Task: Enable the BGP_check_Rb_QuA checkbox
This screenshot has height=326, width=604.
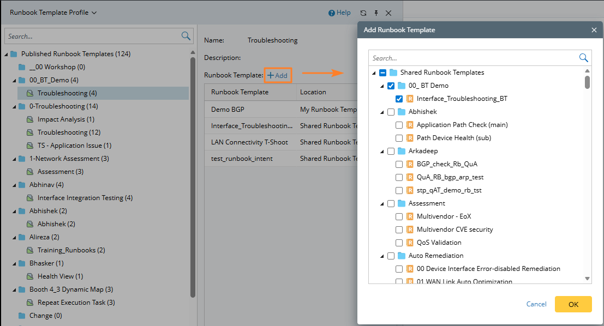Action: pyautogui.click(x=399, y=164)
